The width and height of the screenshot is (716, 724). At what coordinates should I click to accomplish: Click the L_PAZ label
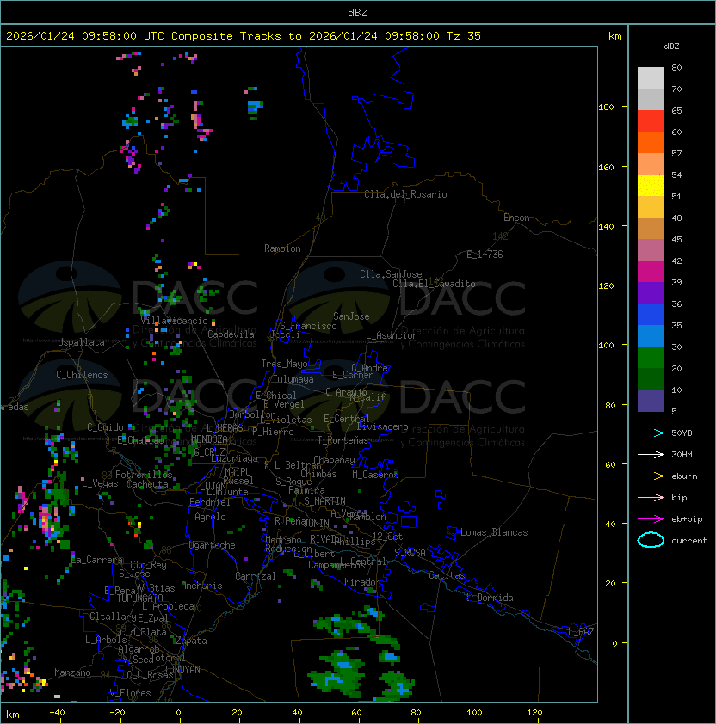(x=581, y=632)
